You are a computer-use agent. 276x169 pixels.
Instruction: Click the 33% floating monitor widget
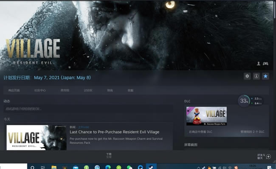[244, 101]
